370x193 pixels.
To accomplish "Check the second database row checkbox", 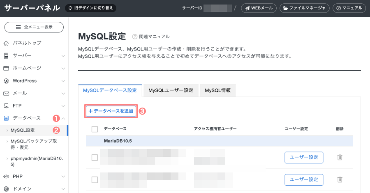I will (x=95, y=179).
